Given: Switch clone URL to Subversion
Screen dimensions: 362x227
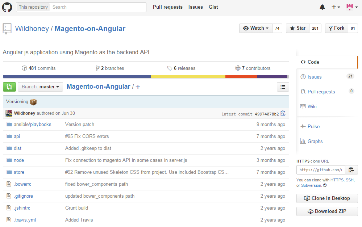Looking at the screenshot, I should point(311,185).
